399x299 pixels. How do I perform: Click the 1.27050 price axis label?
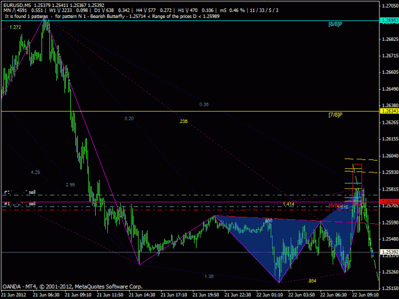point(390,6)
